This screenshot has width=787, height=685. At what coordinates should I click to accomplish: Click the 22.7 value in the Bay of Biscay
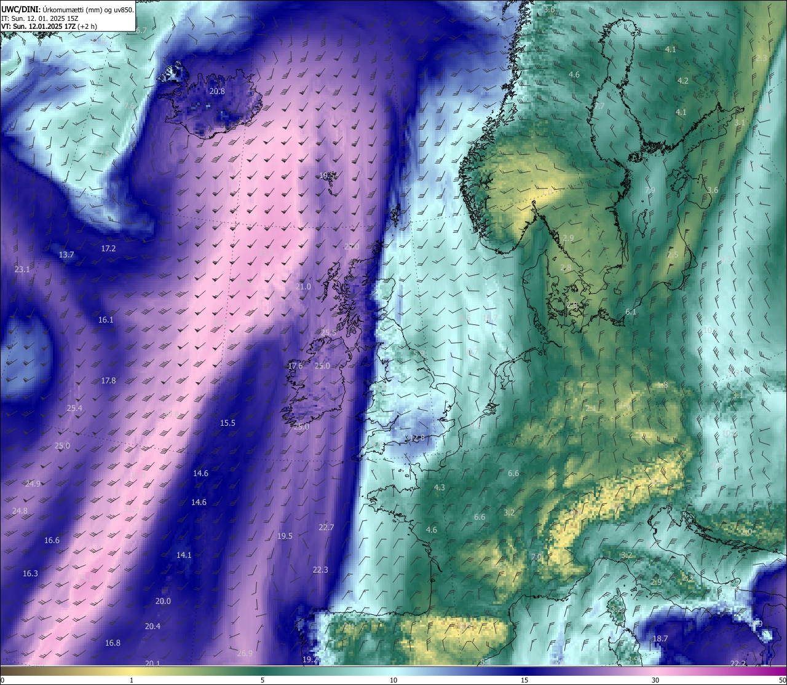pyautogui.click(x=326, y=528)
